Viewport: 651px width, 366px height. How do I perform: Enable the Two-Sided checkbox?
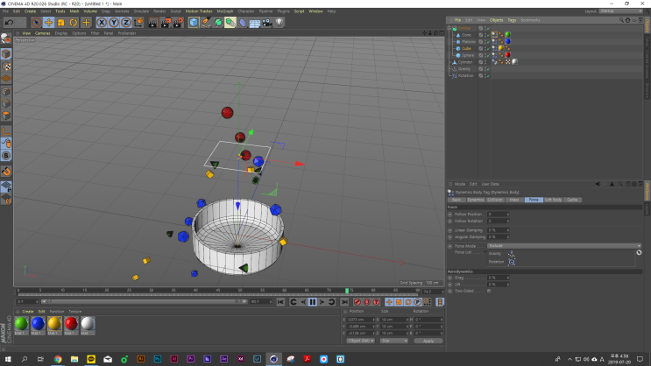pyautogui.click(x=489, y=291)
